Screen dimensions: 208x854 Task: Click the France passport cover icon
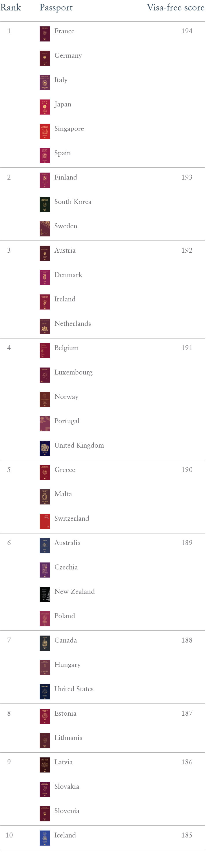[45, 34]
